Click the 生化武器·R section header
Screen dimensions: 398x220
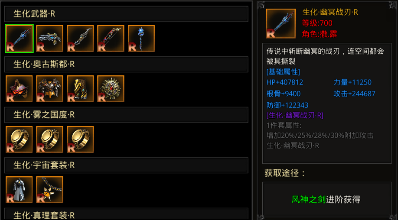pyautogui.click(x=126, y=14)
